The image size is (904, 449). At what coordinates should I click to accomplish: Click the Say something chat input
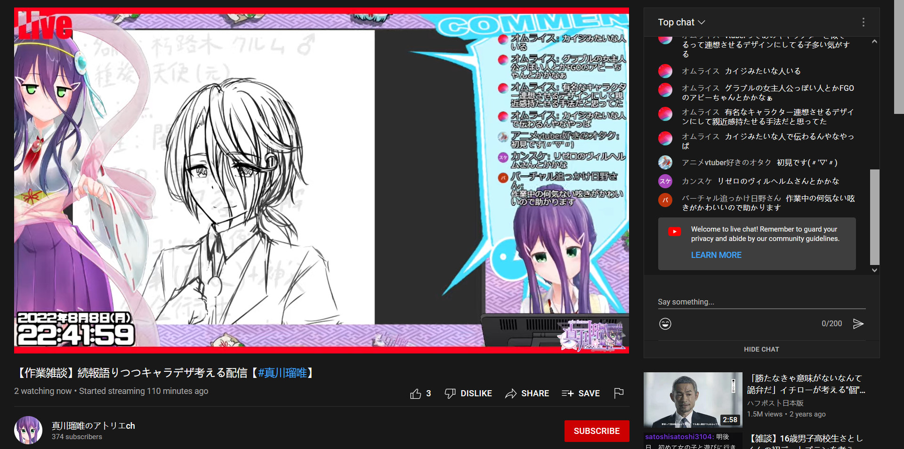coord(761,302)
